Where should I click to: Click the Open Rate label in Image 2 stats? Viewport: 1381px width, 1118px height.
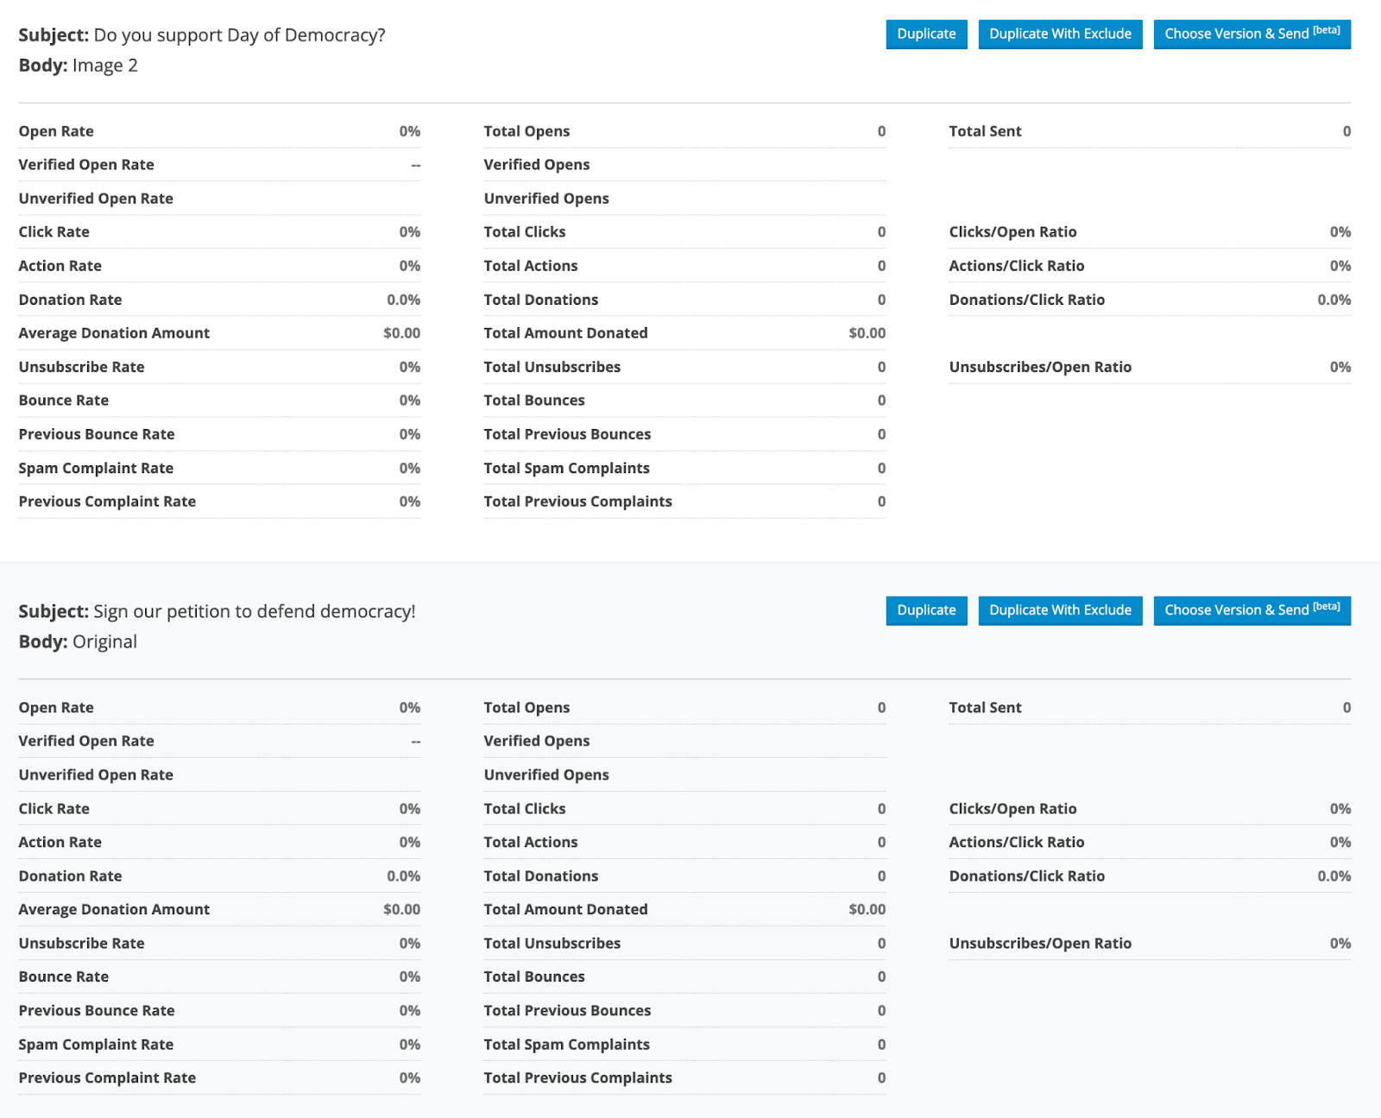pos(56,131)
